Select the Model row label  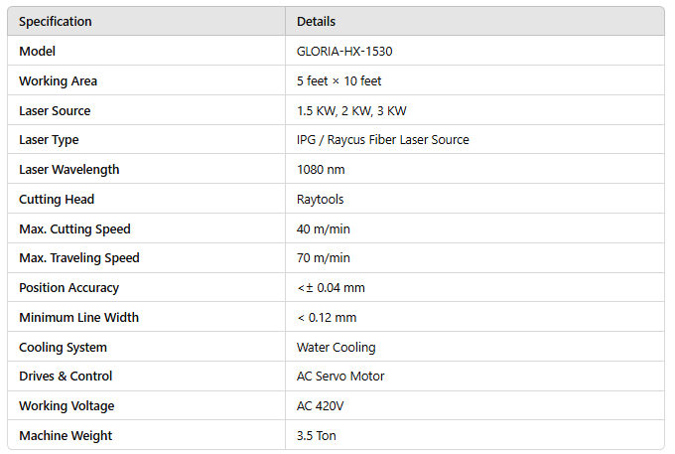click(37, 52)
